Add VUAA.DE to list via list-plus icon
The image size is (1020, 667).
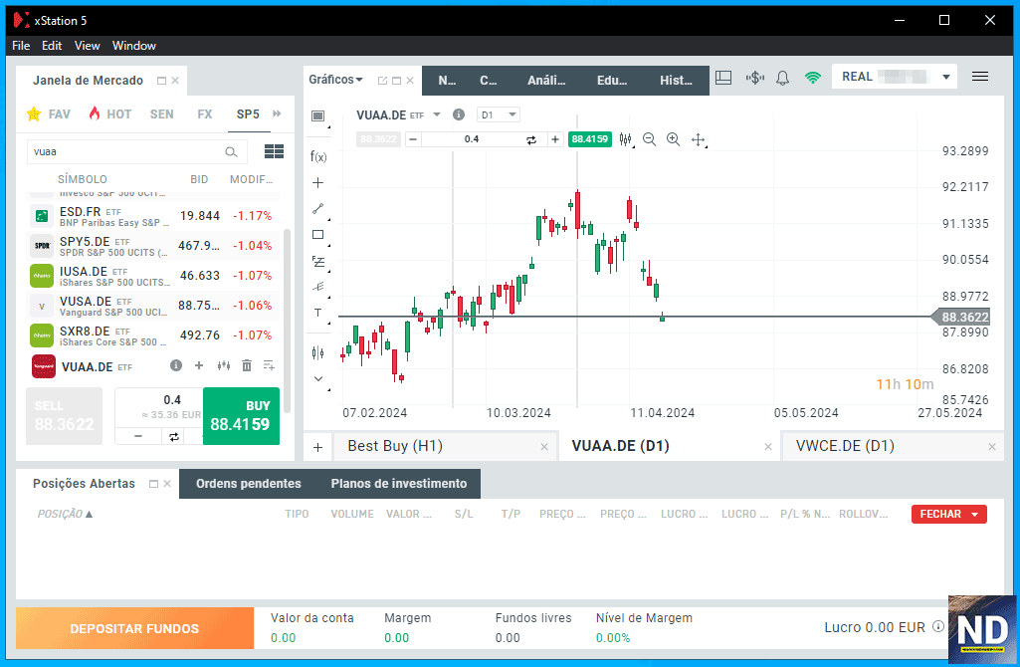[x=269, y=365]
